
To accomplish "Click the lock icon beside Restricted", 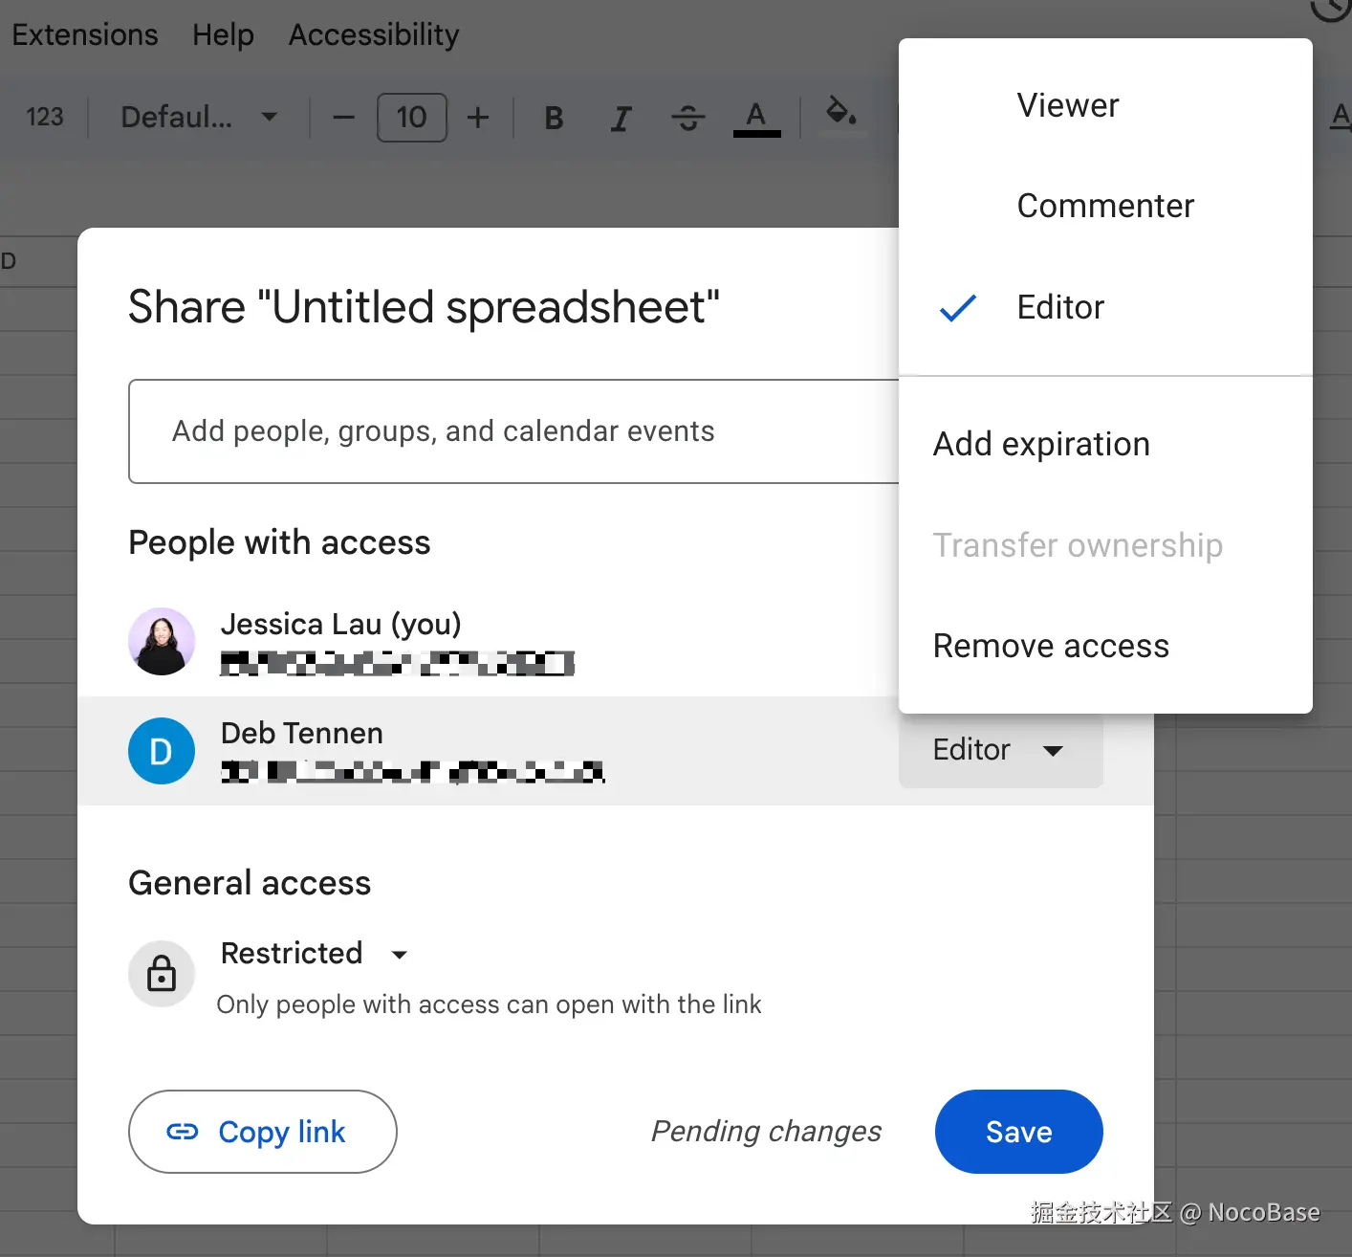I will point(161,974).
